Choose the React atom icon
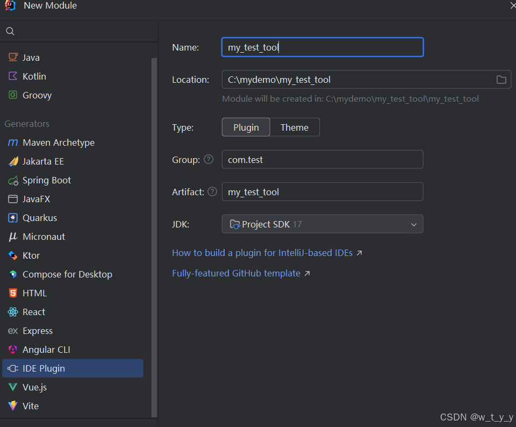The height and width of the screenshot is (427, 516). pyautogui.click(x=13, y=312)
